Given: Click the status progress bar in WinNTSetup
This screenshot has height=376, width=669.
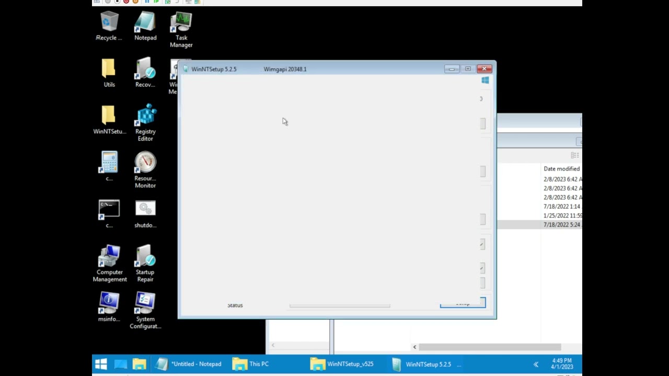Looking at the screenshot, I should coord(340,305).
